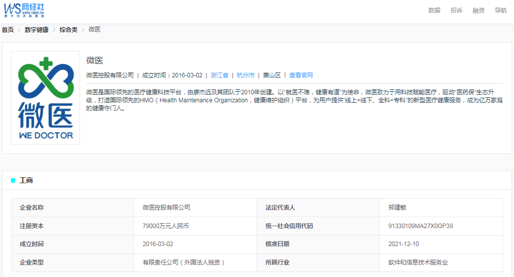Click the We Doctor company logo image

point(45,98)
